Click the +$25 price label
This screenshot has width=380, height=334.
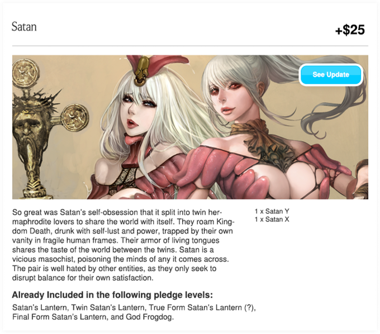(x=350, y=30)
